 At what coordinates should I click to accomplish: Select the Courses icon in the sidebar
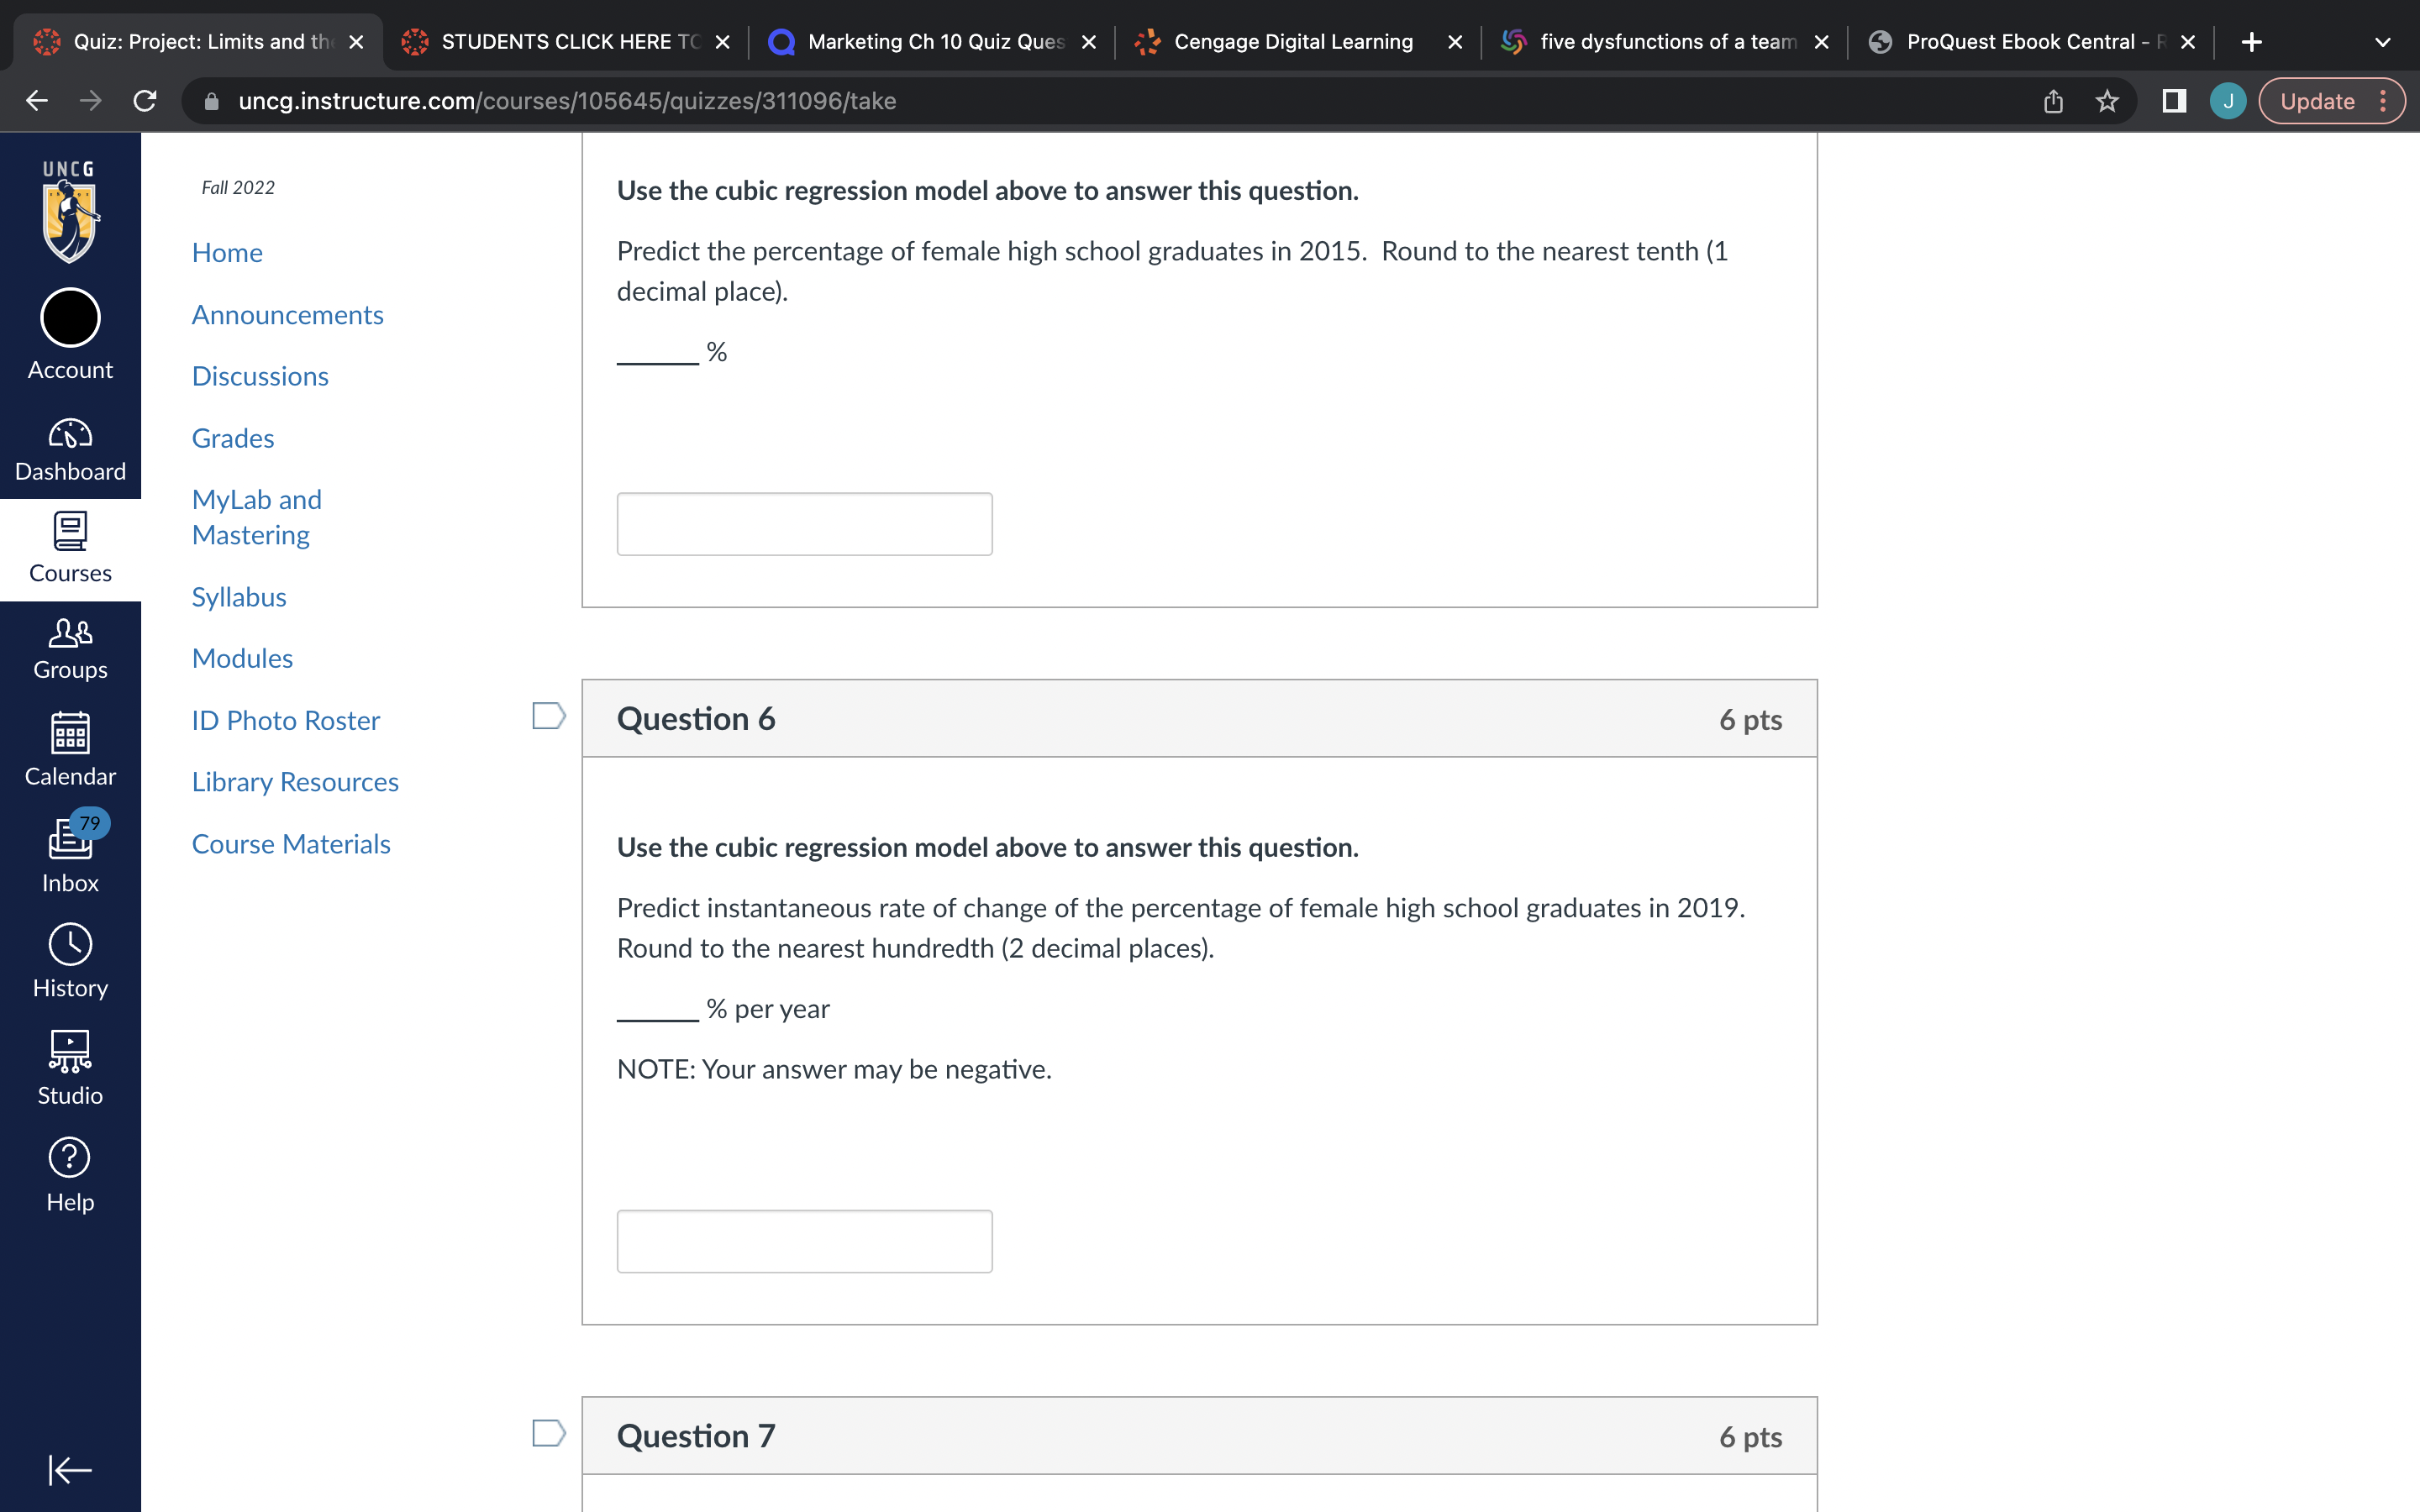(x=69, y=548)
